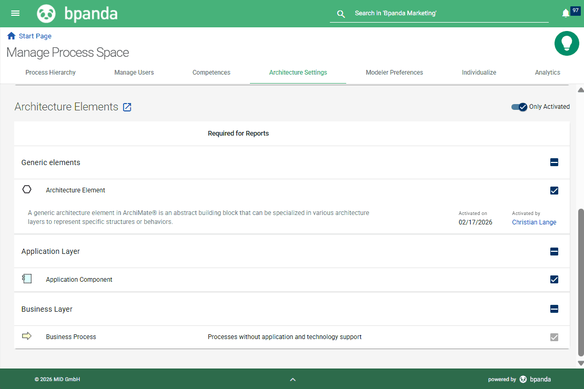584x389 pixels.
Task: Click the search magnifier icon
Action: click(341, 14)
